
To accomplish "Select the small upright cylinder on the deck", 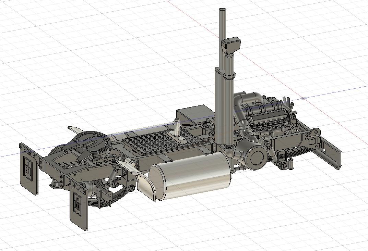I will (177, 127).
